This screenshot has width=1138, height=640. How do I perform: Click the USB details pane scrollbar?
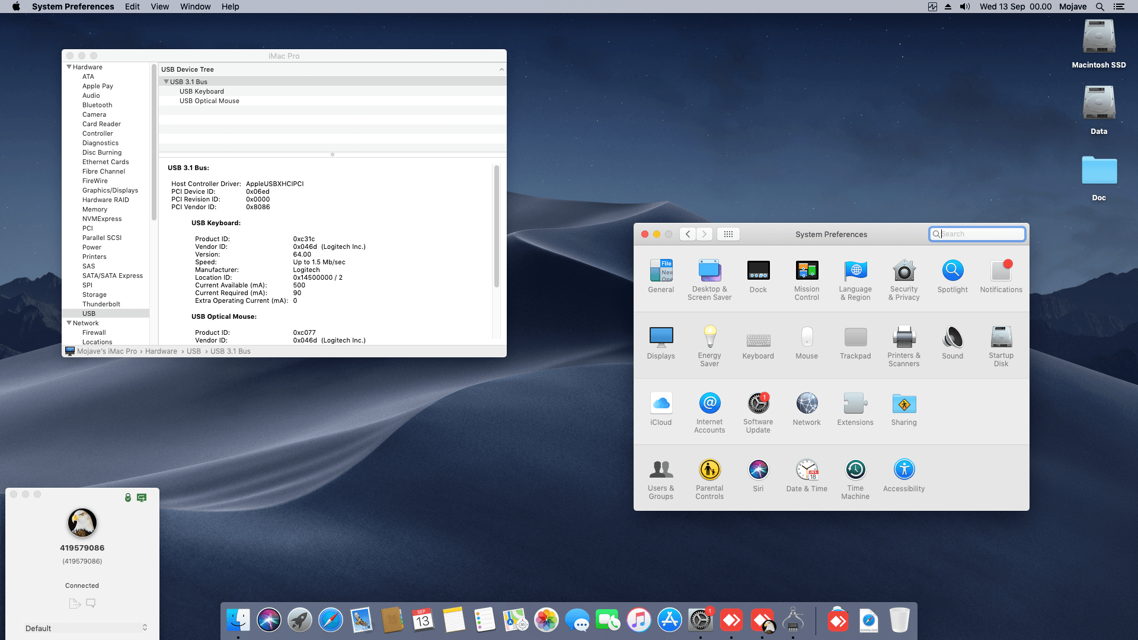[497, 226]
